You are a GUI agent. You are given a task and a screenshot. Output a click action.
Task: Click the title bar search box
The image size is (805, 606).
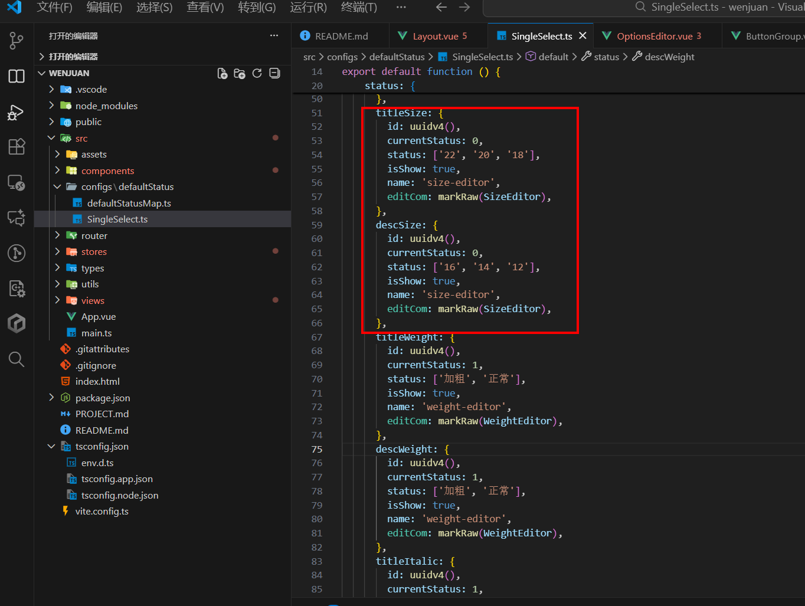click(644, 7)
